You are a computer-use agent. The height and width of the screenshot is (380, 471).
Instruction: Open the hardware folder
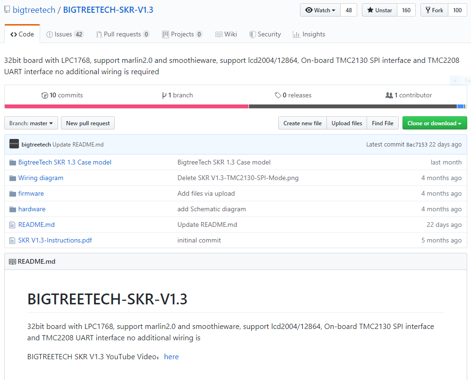tap(32, 209)
